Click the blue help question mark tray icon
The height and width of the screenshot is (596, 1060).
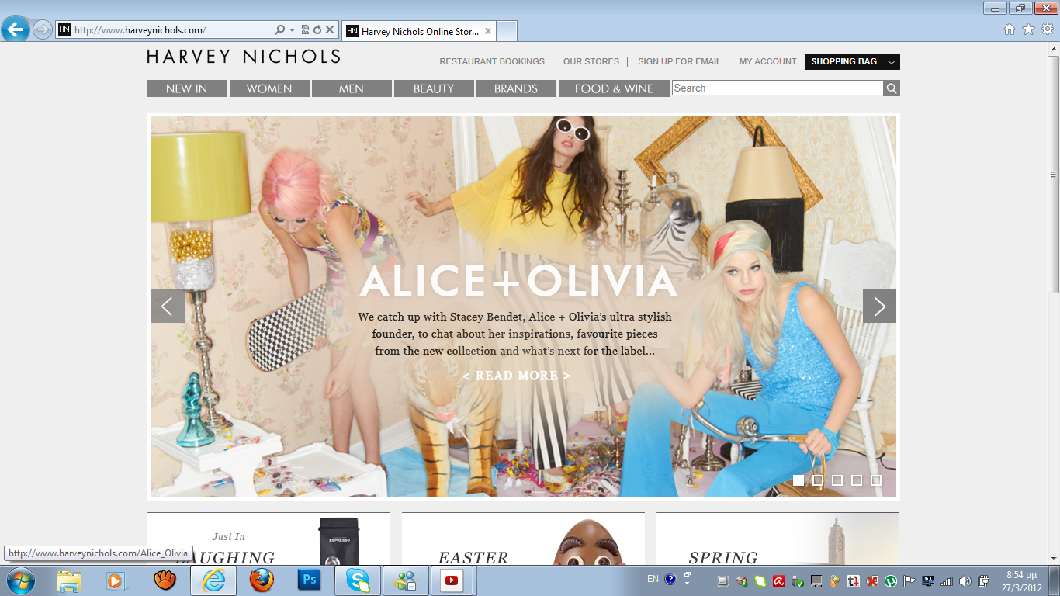(670, 579)
